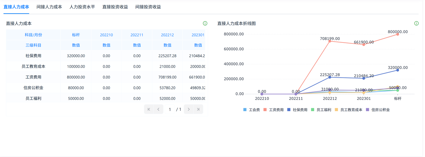Screen dimensions: 425x157
Task: Click the page number input showing 1
Action: pyautogui.click(x=170, y=109)
